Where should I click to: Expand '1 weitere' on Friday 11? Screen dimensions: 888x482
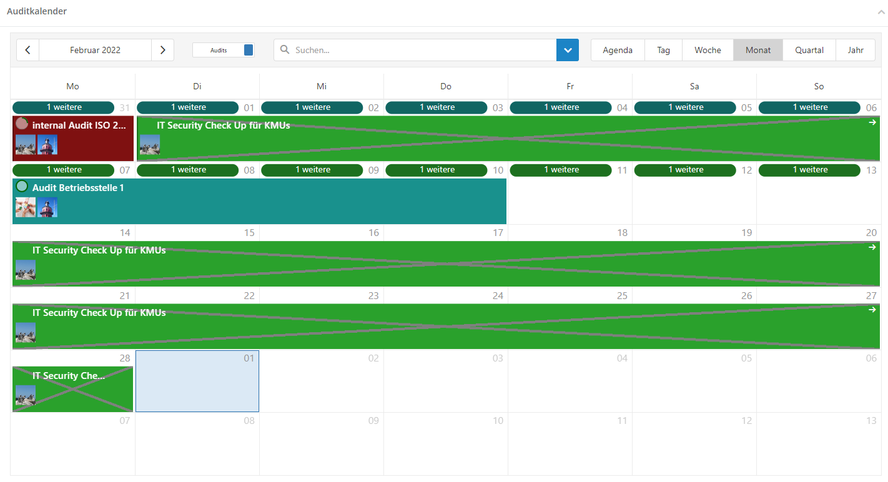click(x=560, y=170)
